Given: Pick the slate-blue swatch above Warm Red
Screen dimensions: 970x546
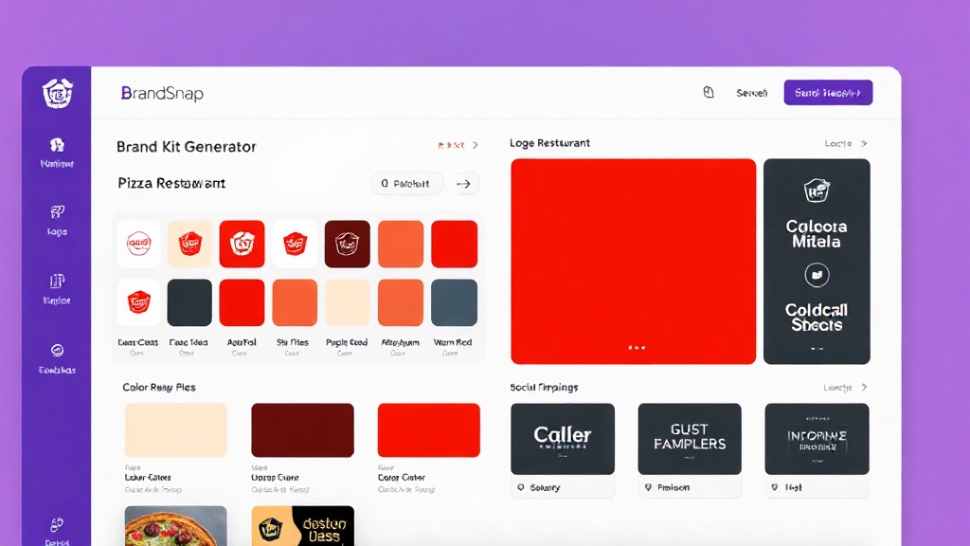Looking at the screenshot, I should [454, 302].
